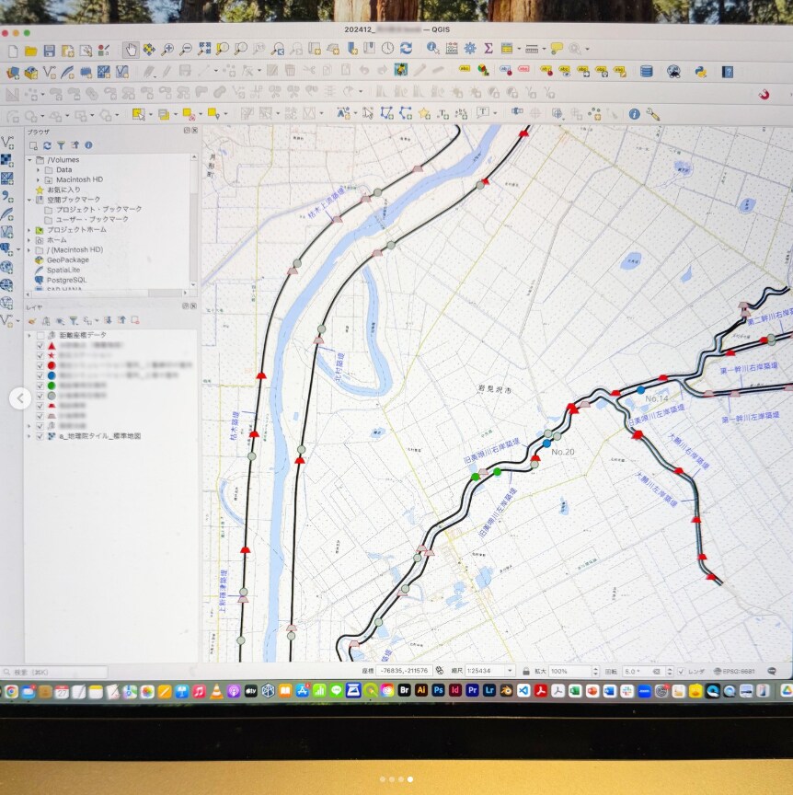Open the plugin wrench settings icon
Image resolution: width=793 pixels, height=795 pixels.
pos(653,115)
